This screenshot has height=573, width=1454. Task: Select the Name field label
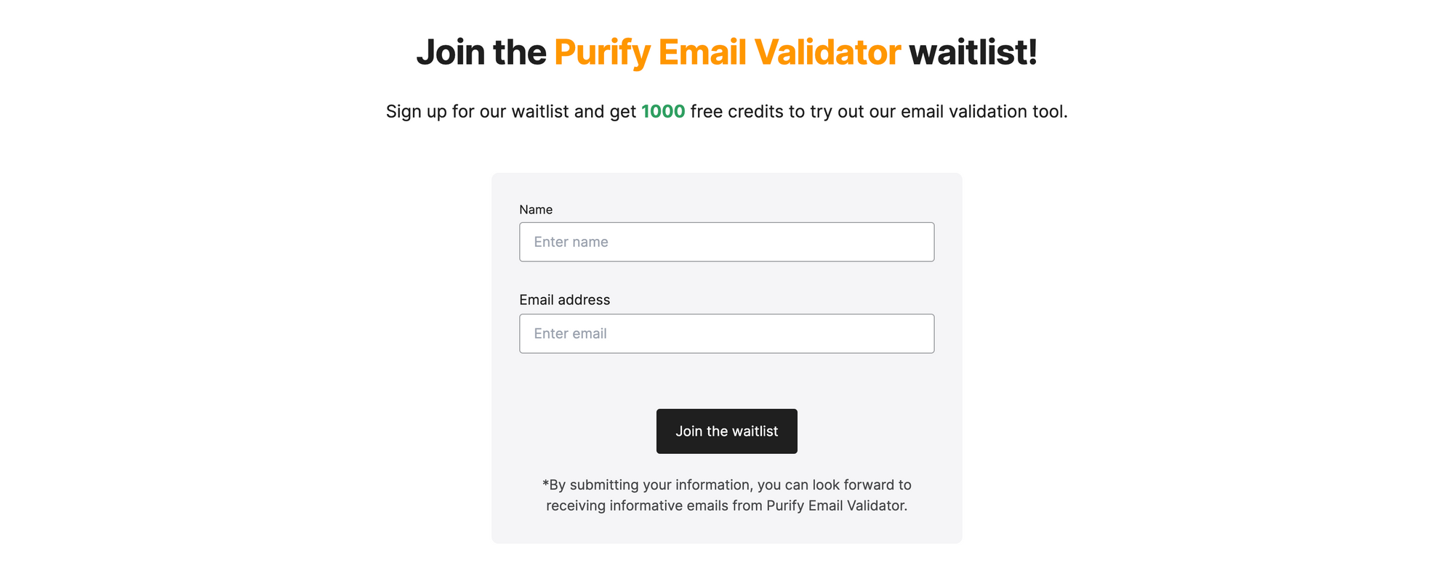pyautogui.click(x=535, y=209)
